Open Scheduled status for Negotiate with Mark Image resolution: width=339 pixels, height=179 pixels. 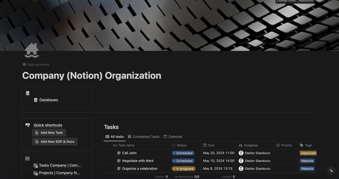[x=183, y=161]
